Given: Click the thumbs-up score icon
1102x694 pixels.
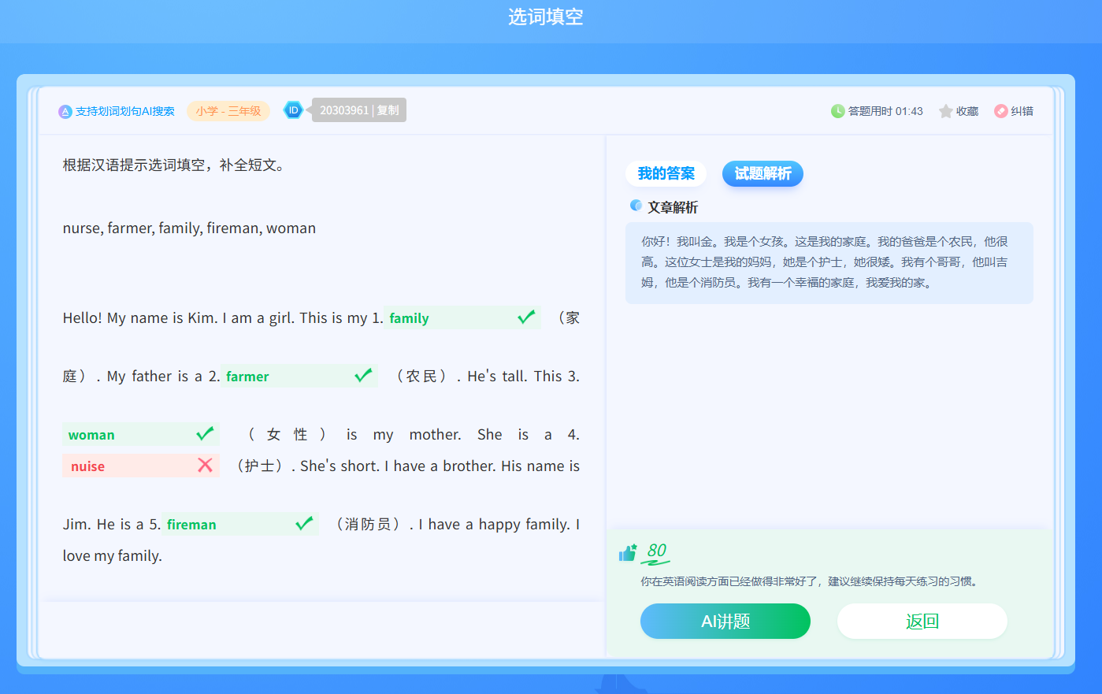Looking at the screenshot, I should (x=628, y=553).
